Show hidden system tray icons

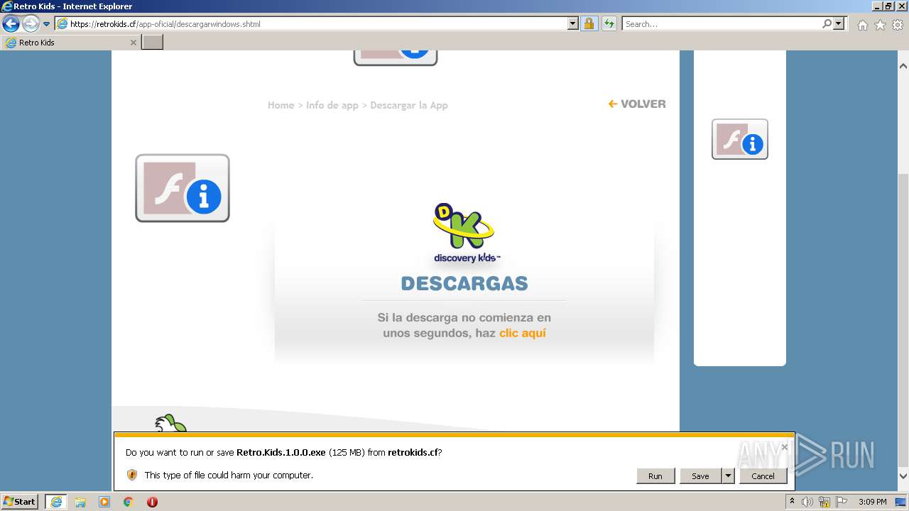[792, 502]
